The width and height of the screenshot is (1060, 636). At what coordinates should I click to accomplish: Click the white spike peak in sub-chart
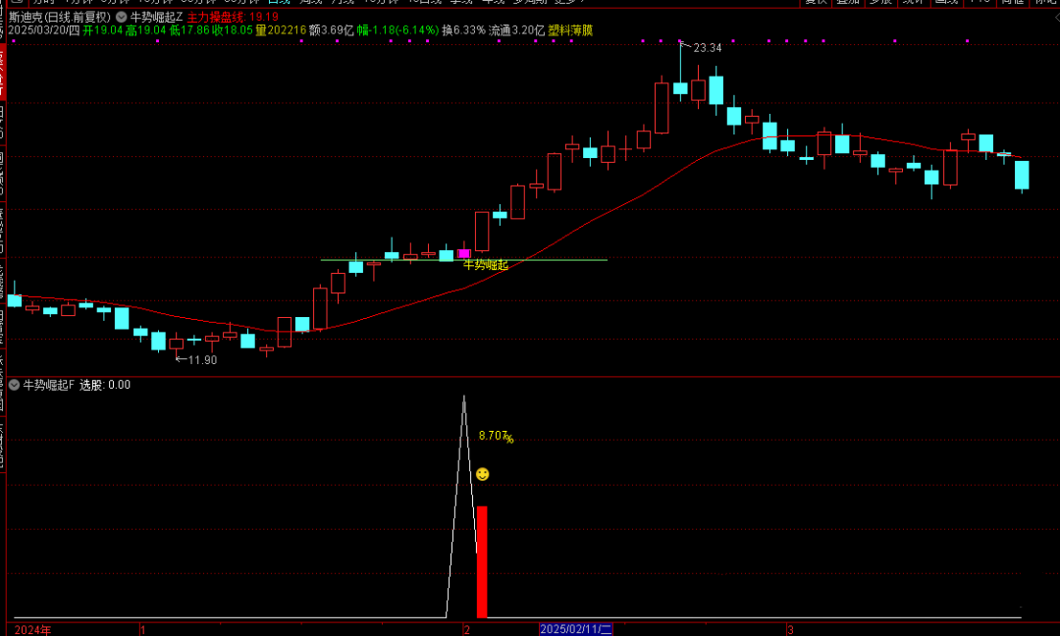coord(464,397)
